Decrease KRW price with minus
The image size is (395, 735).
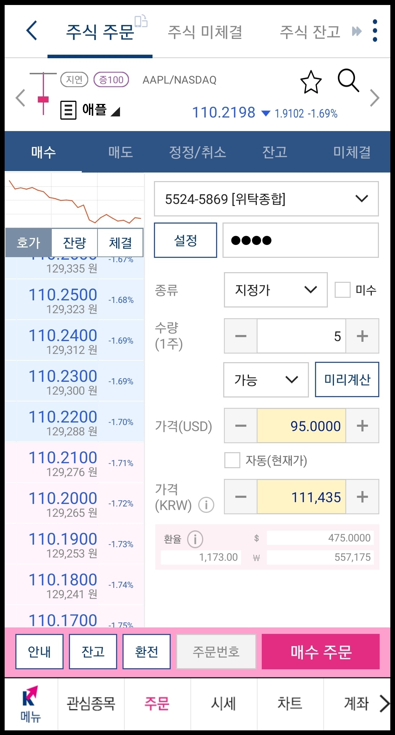tap(241, 497)
